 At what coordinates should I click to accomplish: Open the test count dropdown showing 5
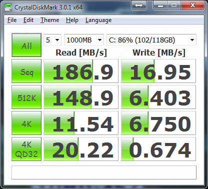pos(52,40)
